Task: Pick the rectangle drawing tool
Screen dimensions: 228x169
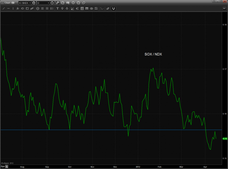Action: [27, 8]
